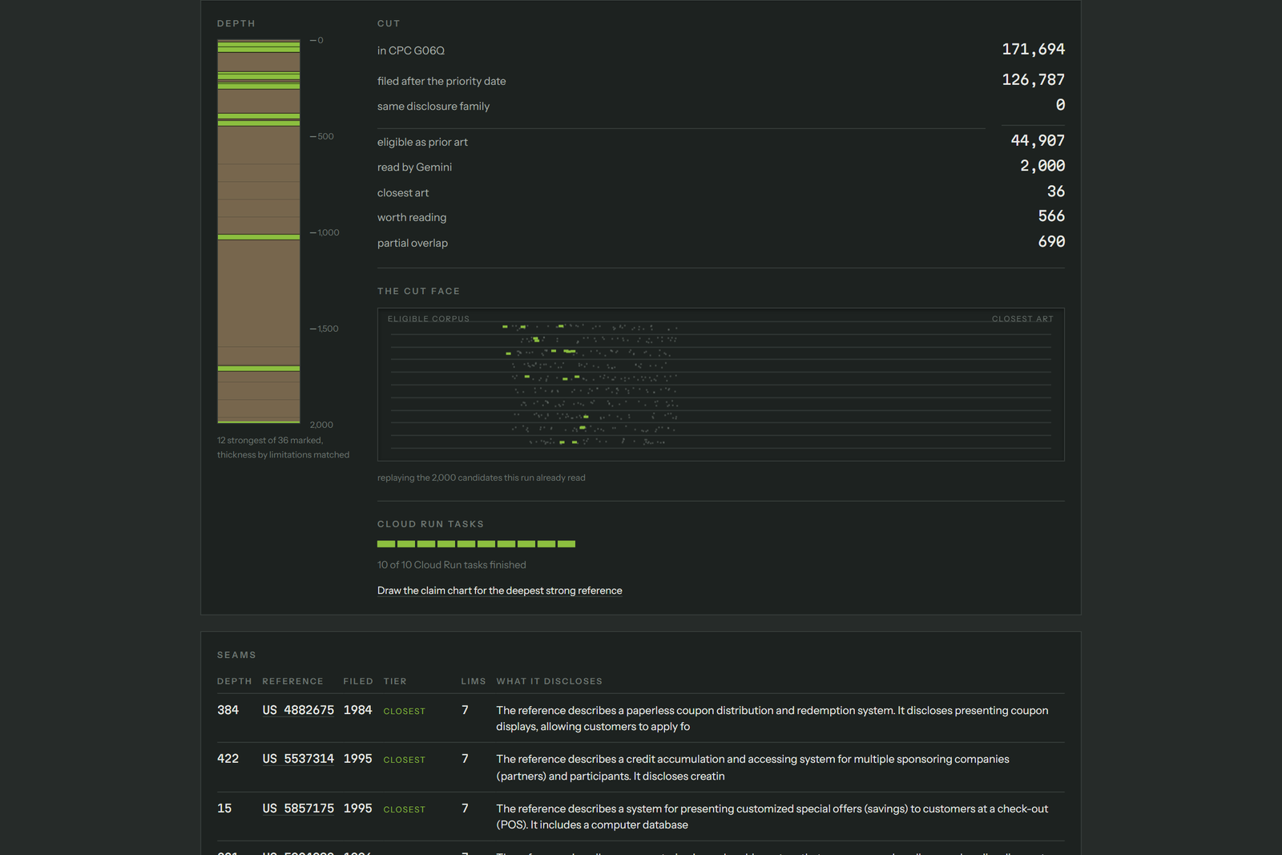Click THE CUT FACE heading

418,291
